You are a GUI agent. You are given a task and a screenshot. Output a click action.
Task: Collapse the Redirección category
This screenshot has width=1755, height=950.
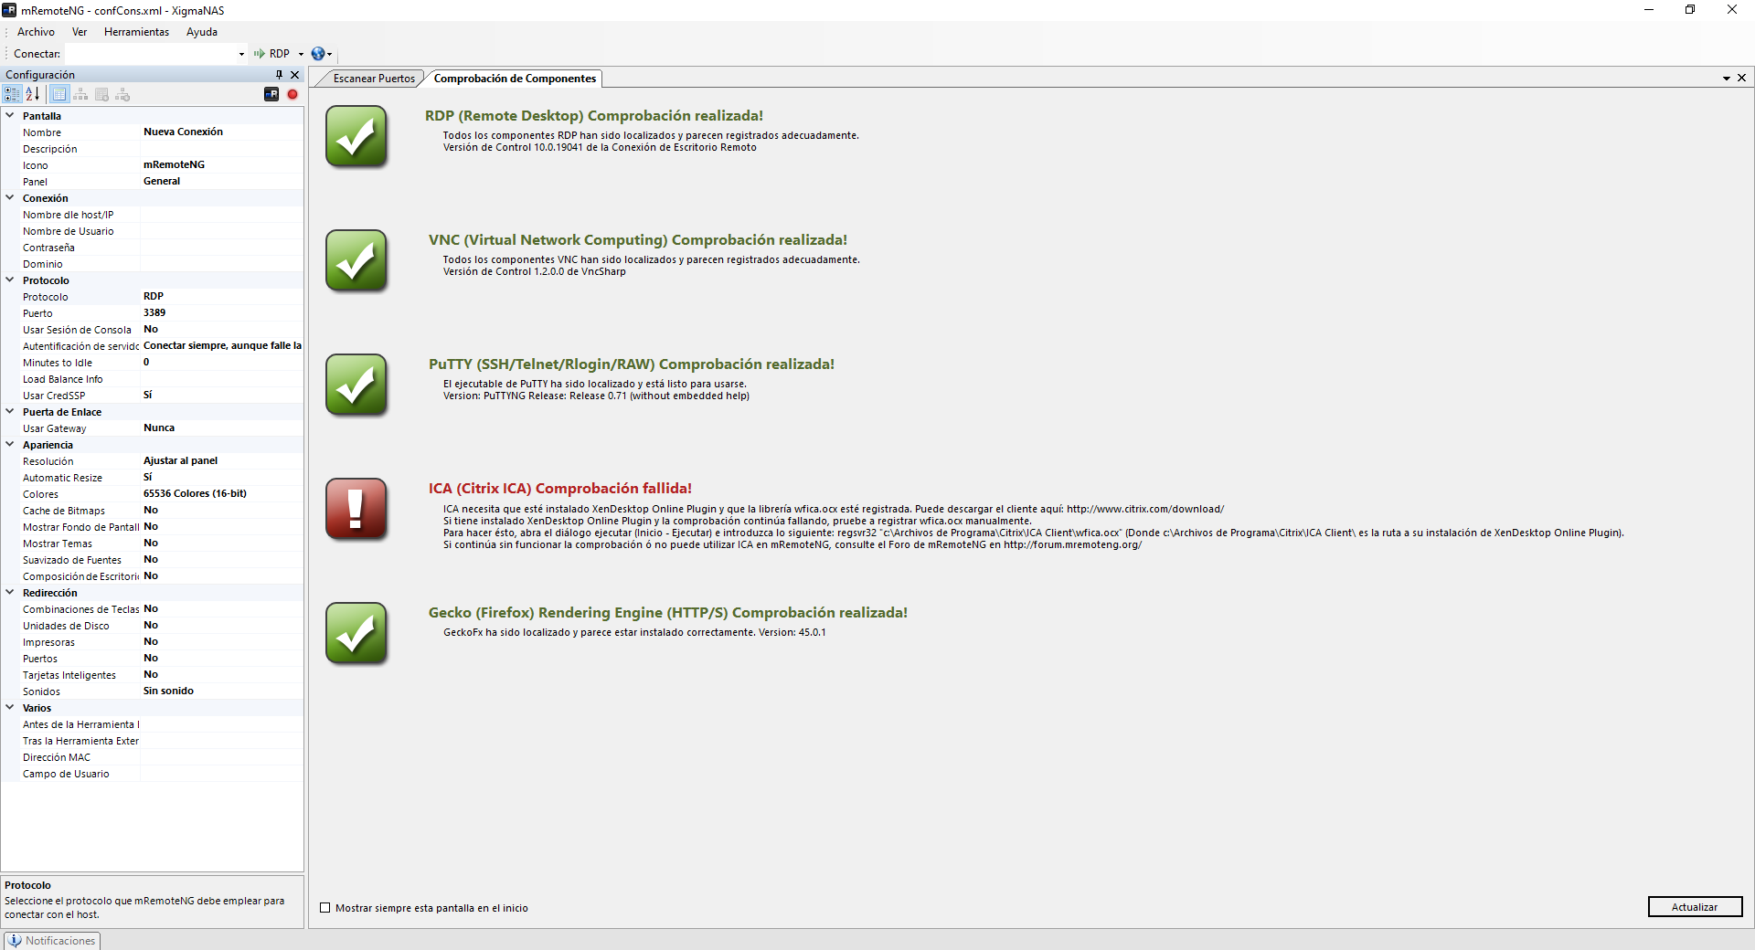click(10, 593)
